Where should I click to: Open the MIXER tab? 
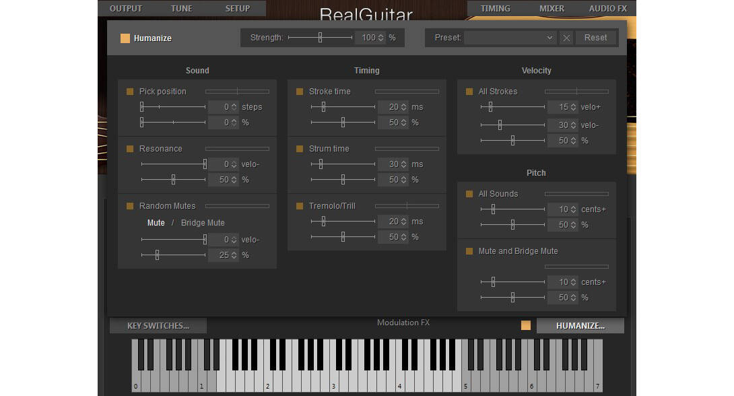pyautogui.click(x=552, y=9)
